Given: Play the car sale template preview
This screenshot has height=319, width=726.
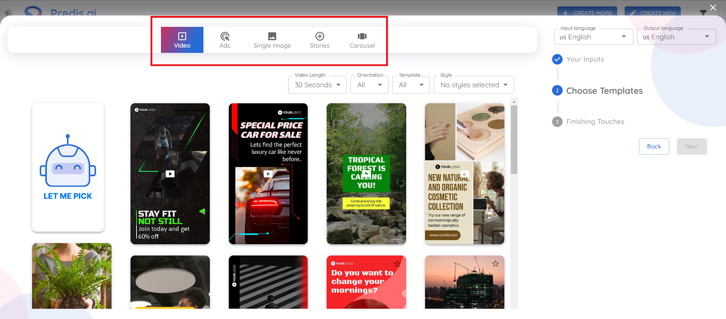Looking at the screenshot, I should [268, 174].
